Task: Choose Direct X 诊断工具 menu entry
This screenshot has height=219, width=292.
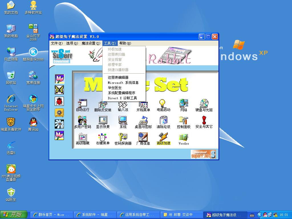Action: [x=124, y=98]
